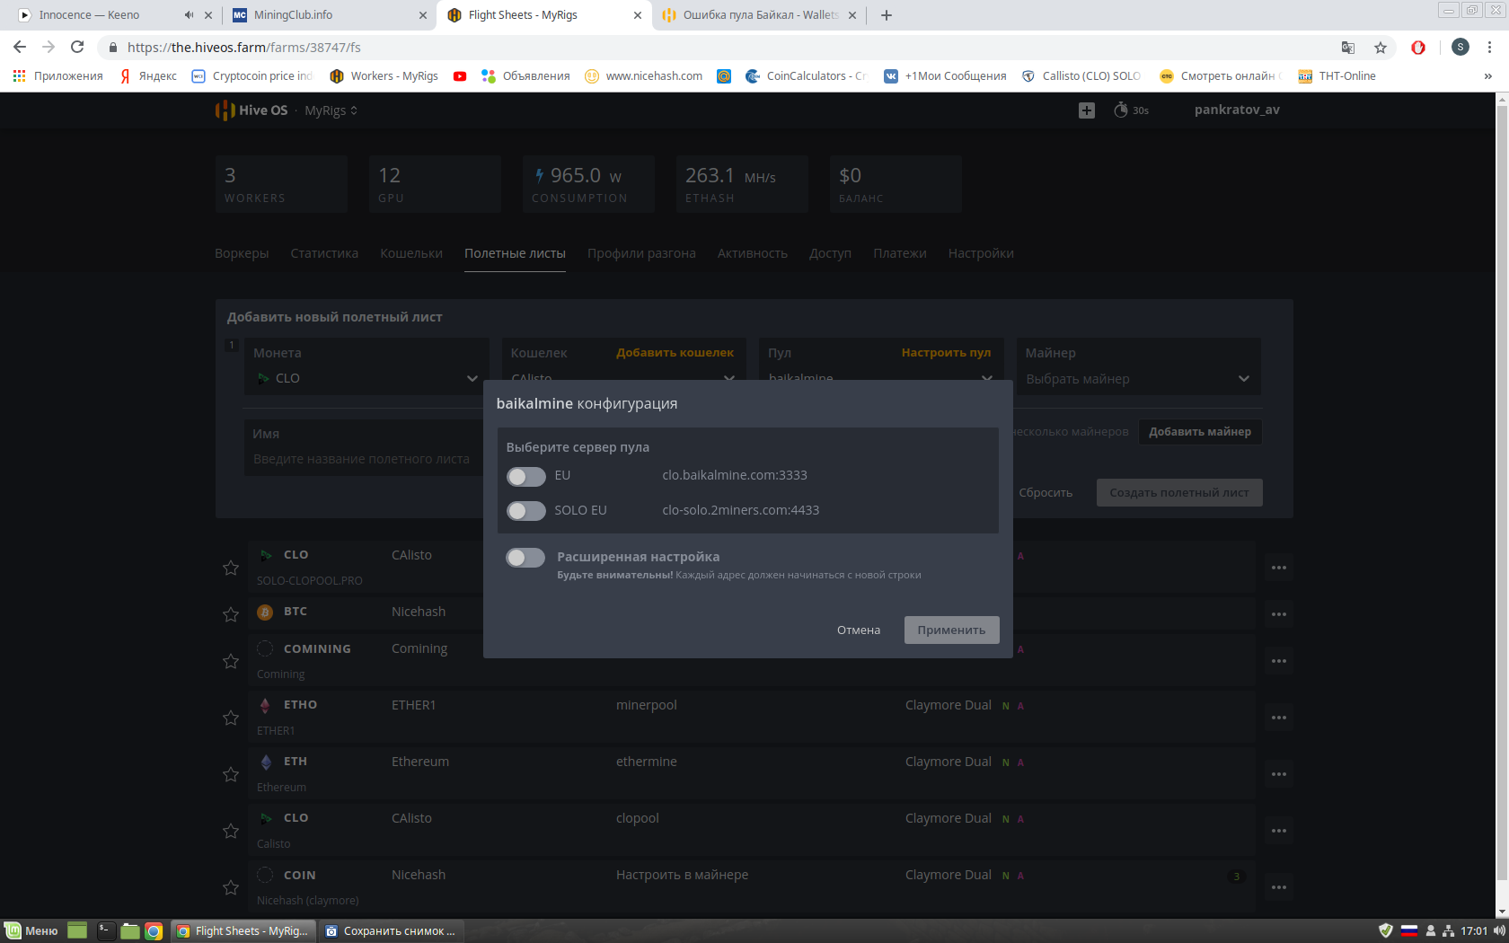Open options menu for ETHO row

click(x=1279, y=718)
